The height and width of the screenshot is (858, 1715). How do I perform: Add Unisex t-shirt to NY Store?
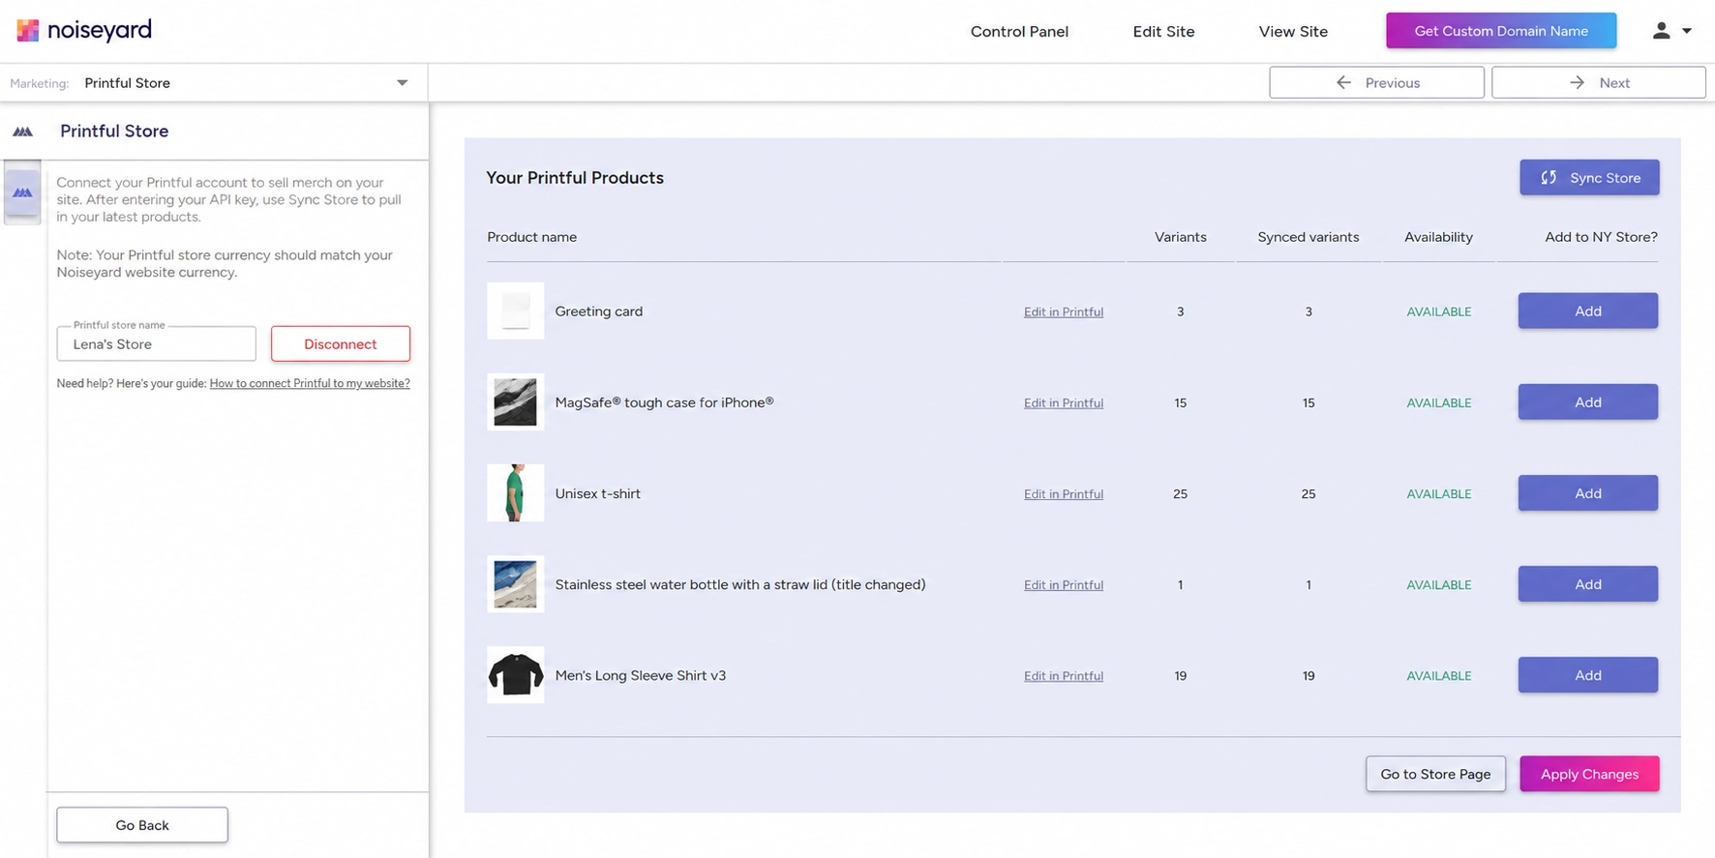coord(1587,492)
